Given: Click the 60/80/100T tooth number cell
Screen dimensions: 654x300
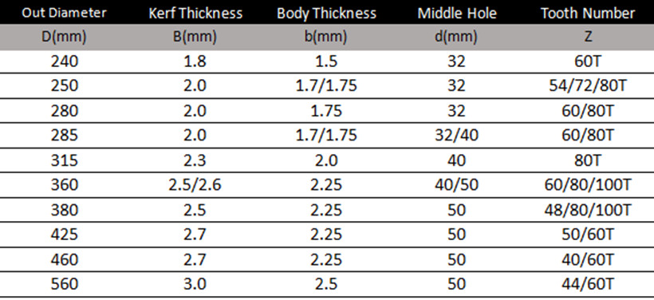Looking at the screenshot, I should point(588,184).
